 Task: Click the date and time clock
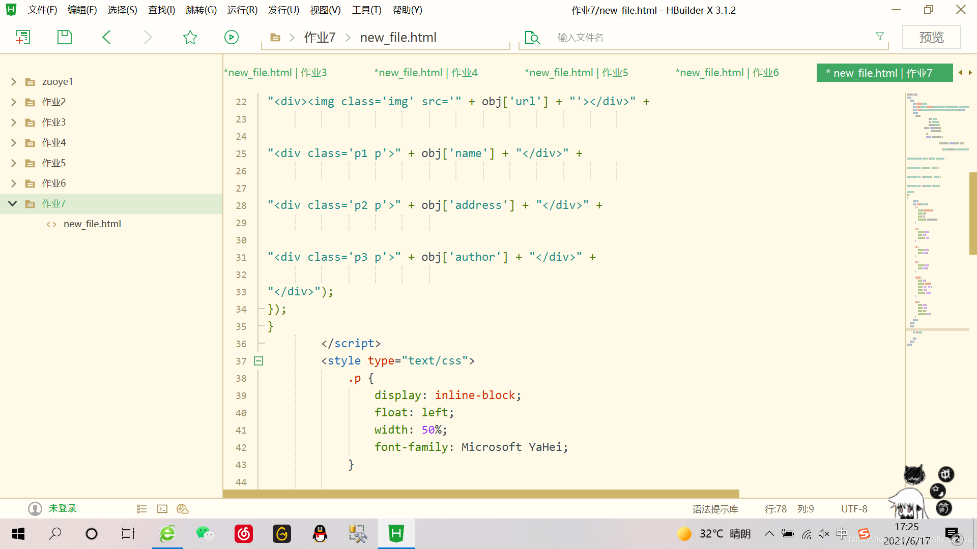click(907, 534)
